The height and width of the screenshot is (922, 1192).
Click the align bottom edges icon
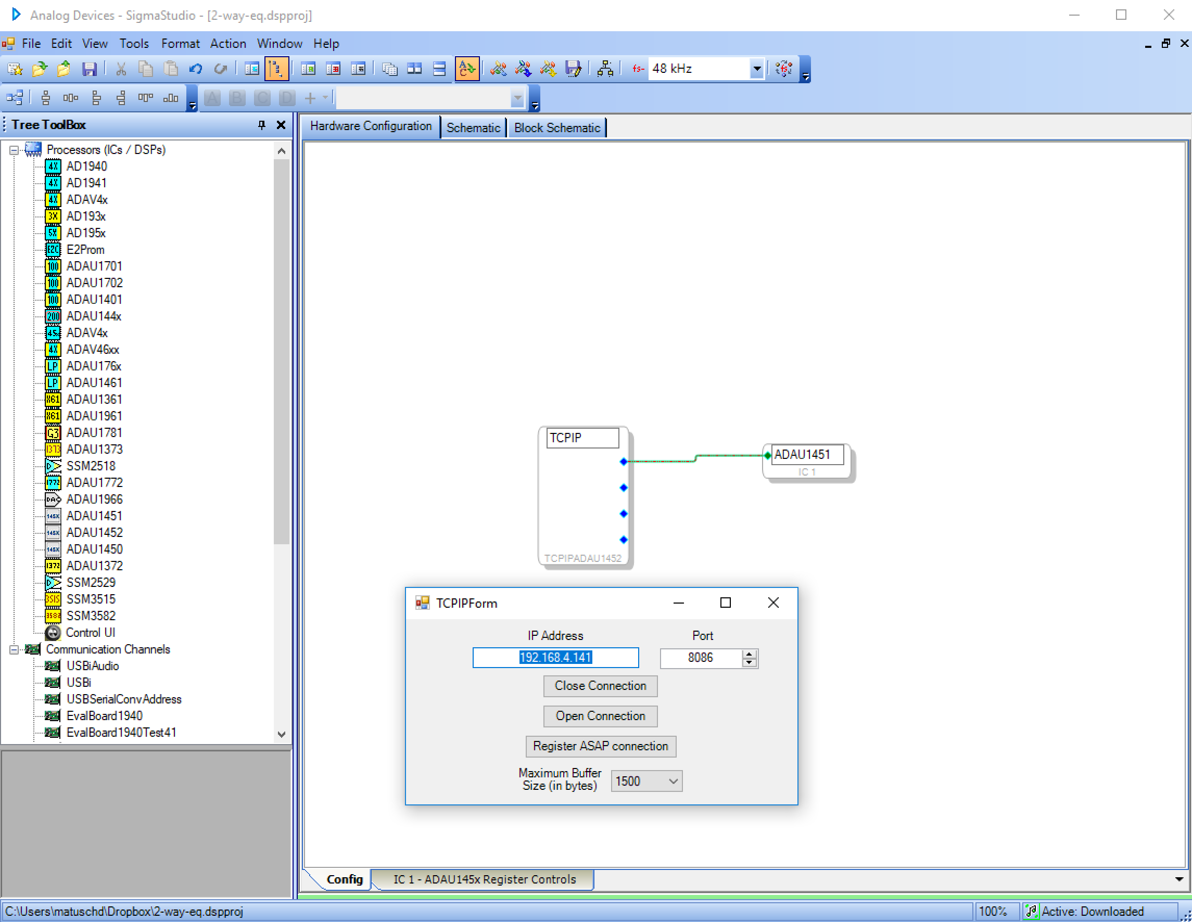click(x=170, y=98)
